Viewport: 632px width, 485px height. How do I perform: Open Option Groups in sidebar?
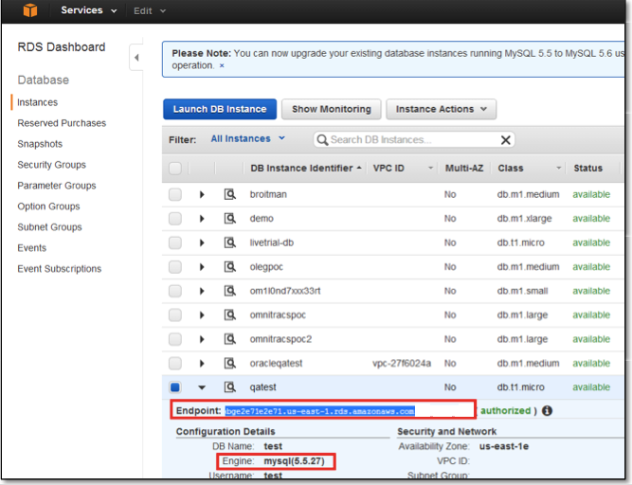click(x=48, y=207)
